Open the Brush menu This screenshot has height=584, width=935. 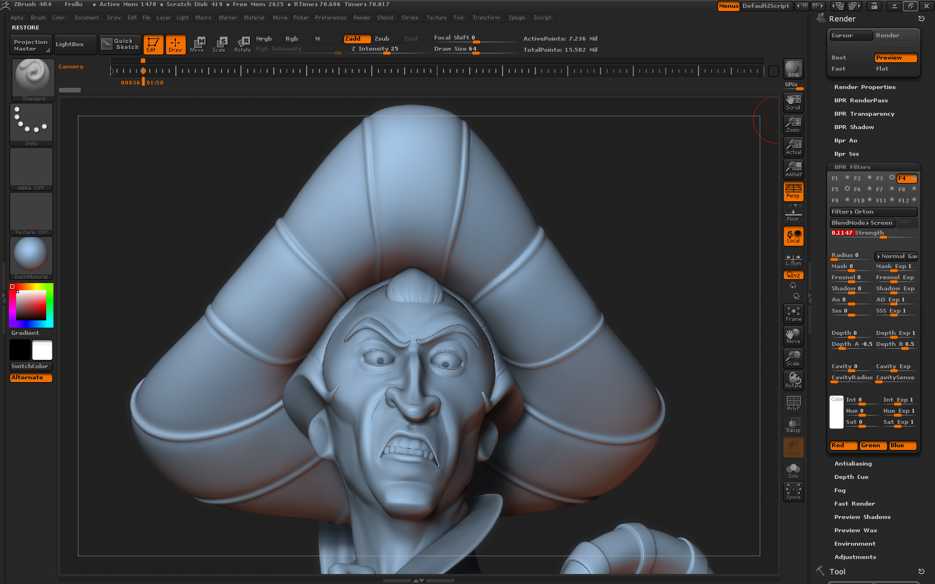(38, 18)
